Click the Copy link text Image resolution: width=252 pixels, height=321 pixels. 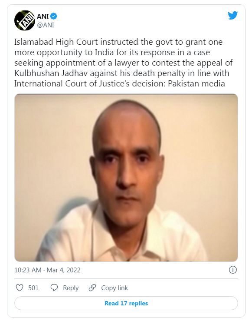coord(115,288)
